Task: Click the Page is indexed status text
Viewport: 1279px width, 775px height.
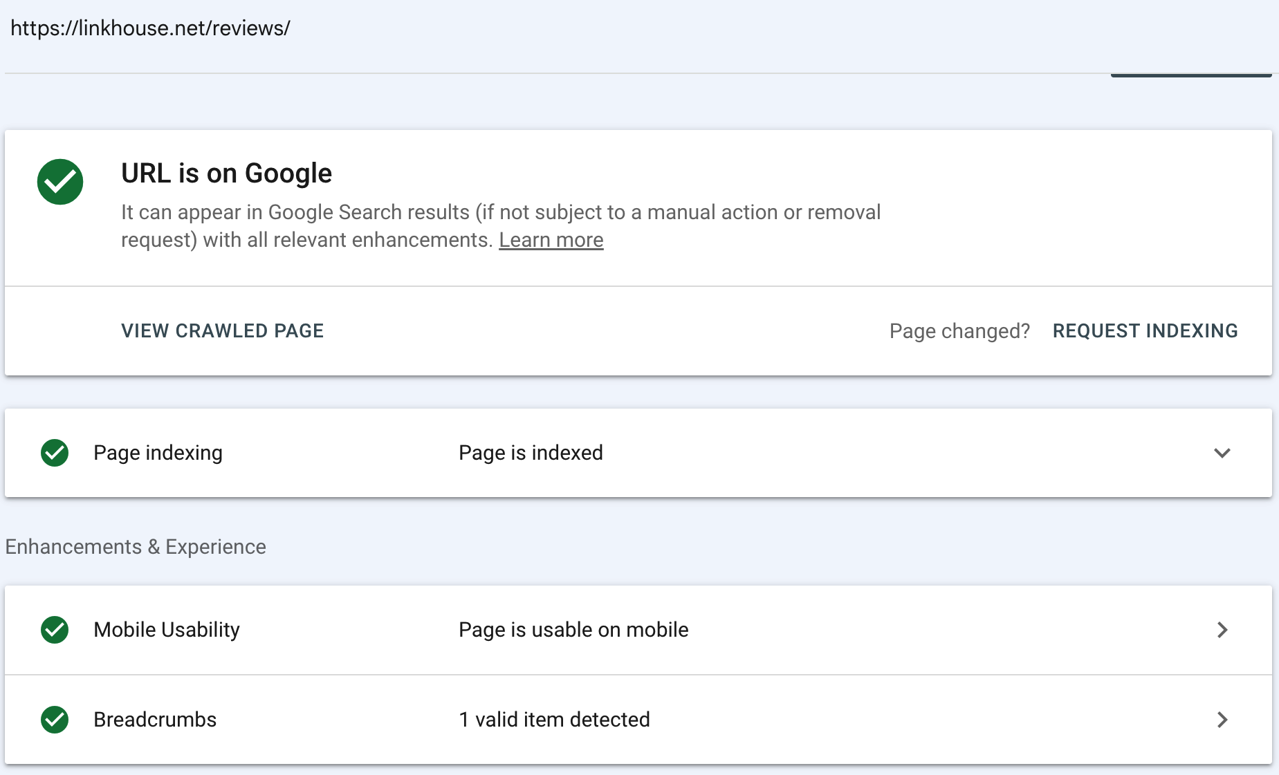Action: tap(531, 453)
